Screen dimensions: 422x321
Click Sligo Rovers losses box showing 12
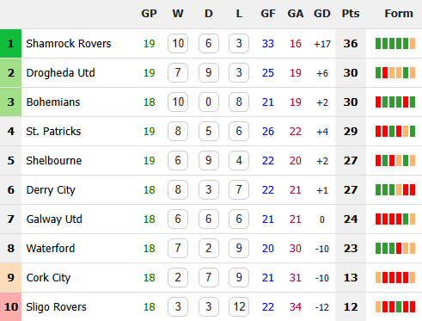click(239, 307)
